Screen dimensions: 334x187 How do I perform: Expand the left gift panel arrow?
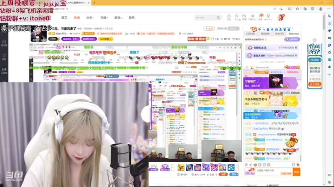(173, 167)
